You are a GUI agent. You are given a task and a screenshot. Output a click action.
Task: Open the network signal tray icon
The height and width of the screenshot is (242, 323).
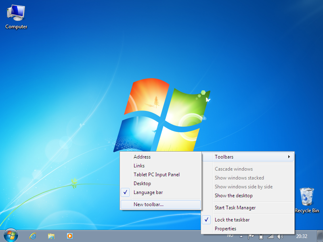(270, 237)
